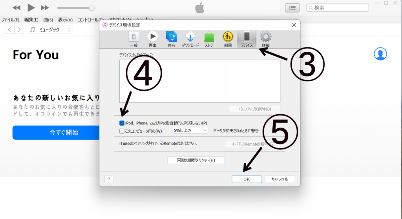The width and height of the screenshot is (402, 219).
Task: Click the キャンセル button
Action: click(280, 179)
